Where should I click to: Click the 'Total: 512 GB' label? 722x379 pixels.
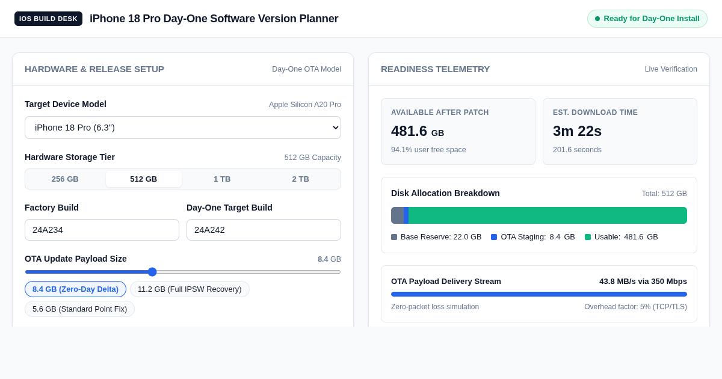tap(664, 194)
